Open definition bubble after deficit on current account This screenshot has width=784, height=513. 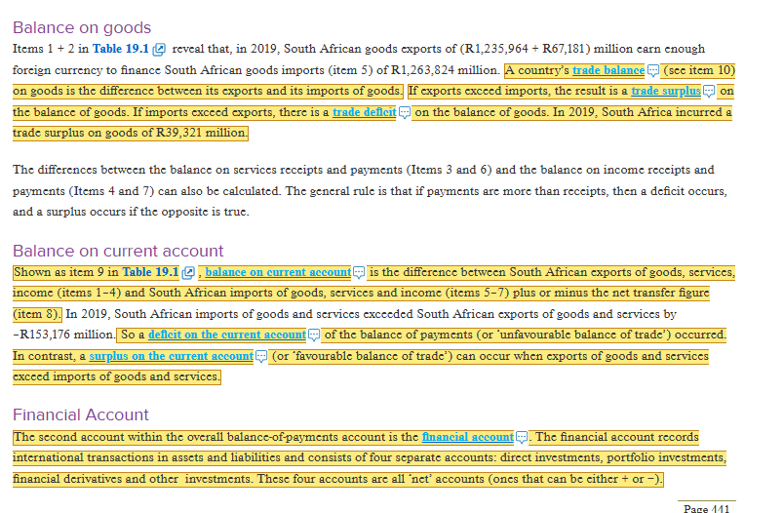(313, 335)
